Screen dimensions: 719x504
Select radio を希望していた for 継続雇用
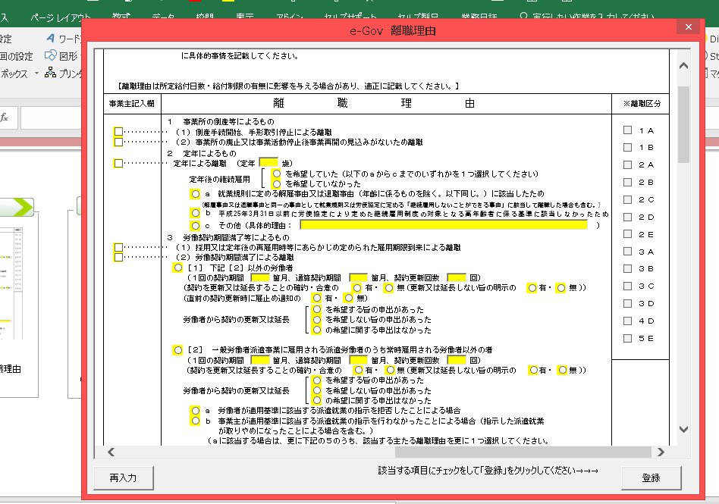(x=277, y=174)
